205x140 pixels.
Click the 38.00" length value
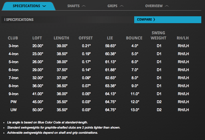pos(62,62)
